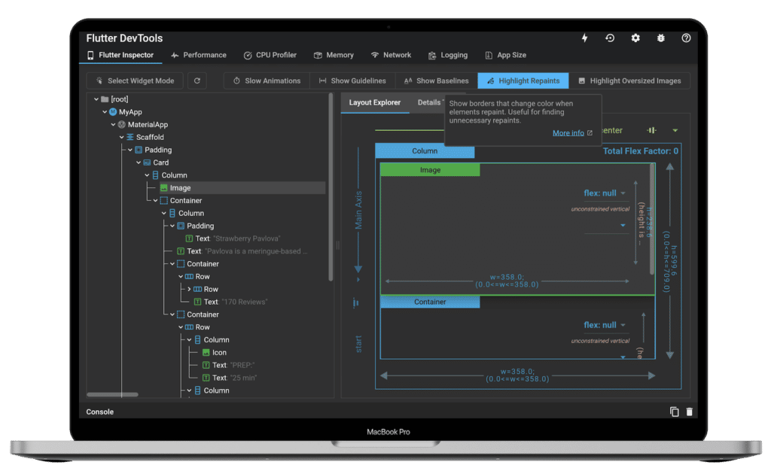Open DevTools settings gear icon
This screenshot has height=474, width=771.
pyautogui.click(x=635, y=38)
